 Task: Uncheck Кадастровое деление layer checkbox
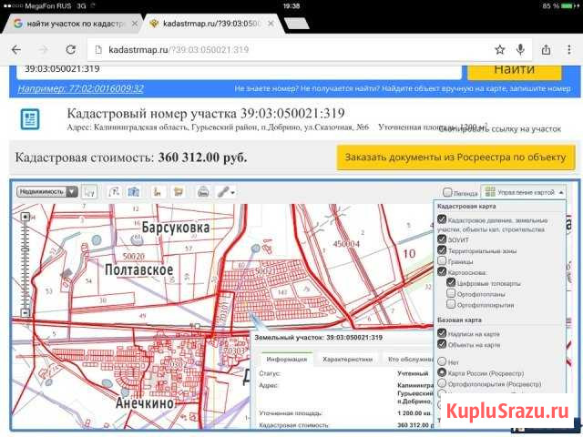tap(442, 219)
